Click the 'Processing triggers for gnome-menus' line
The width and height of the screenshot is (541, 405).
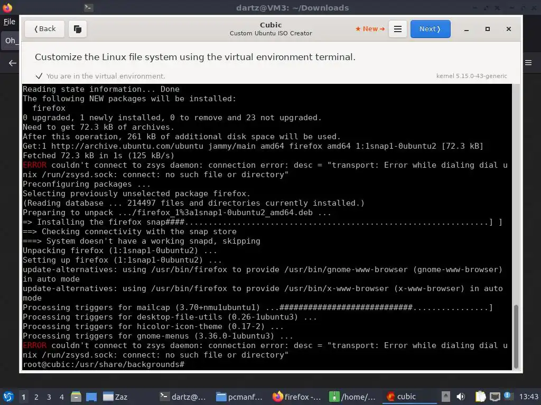(157, 336)
